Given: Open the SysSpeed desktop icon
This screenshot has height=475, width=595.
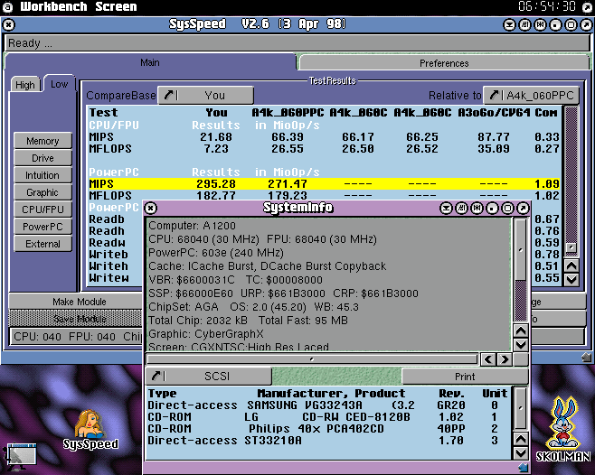Looking at the screenshot, I should (90, 429).
